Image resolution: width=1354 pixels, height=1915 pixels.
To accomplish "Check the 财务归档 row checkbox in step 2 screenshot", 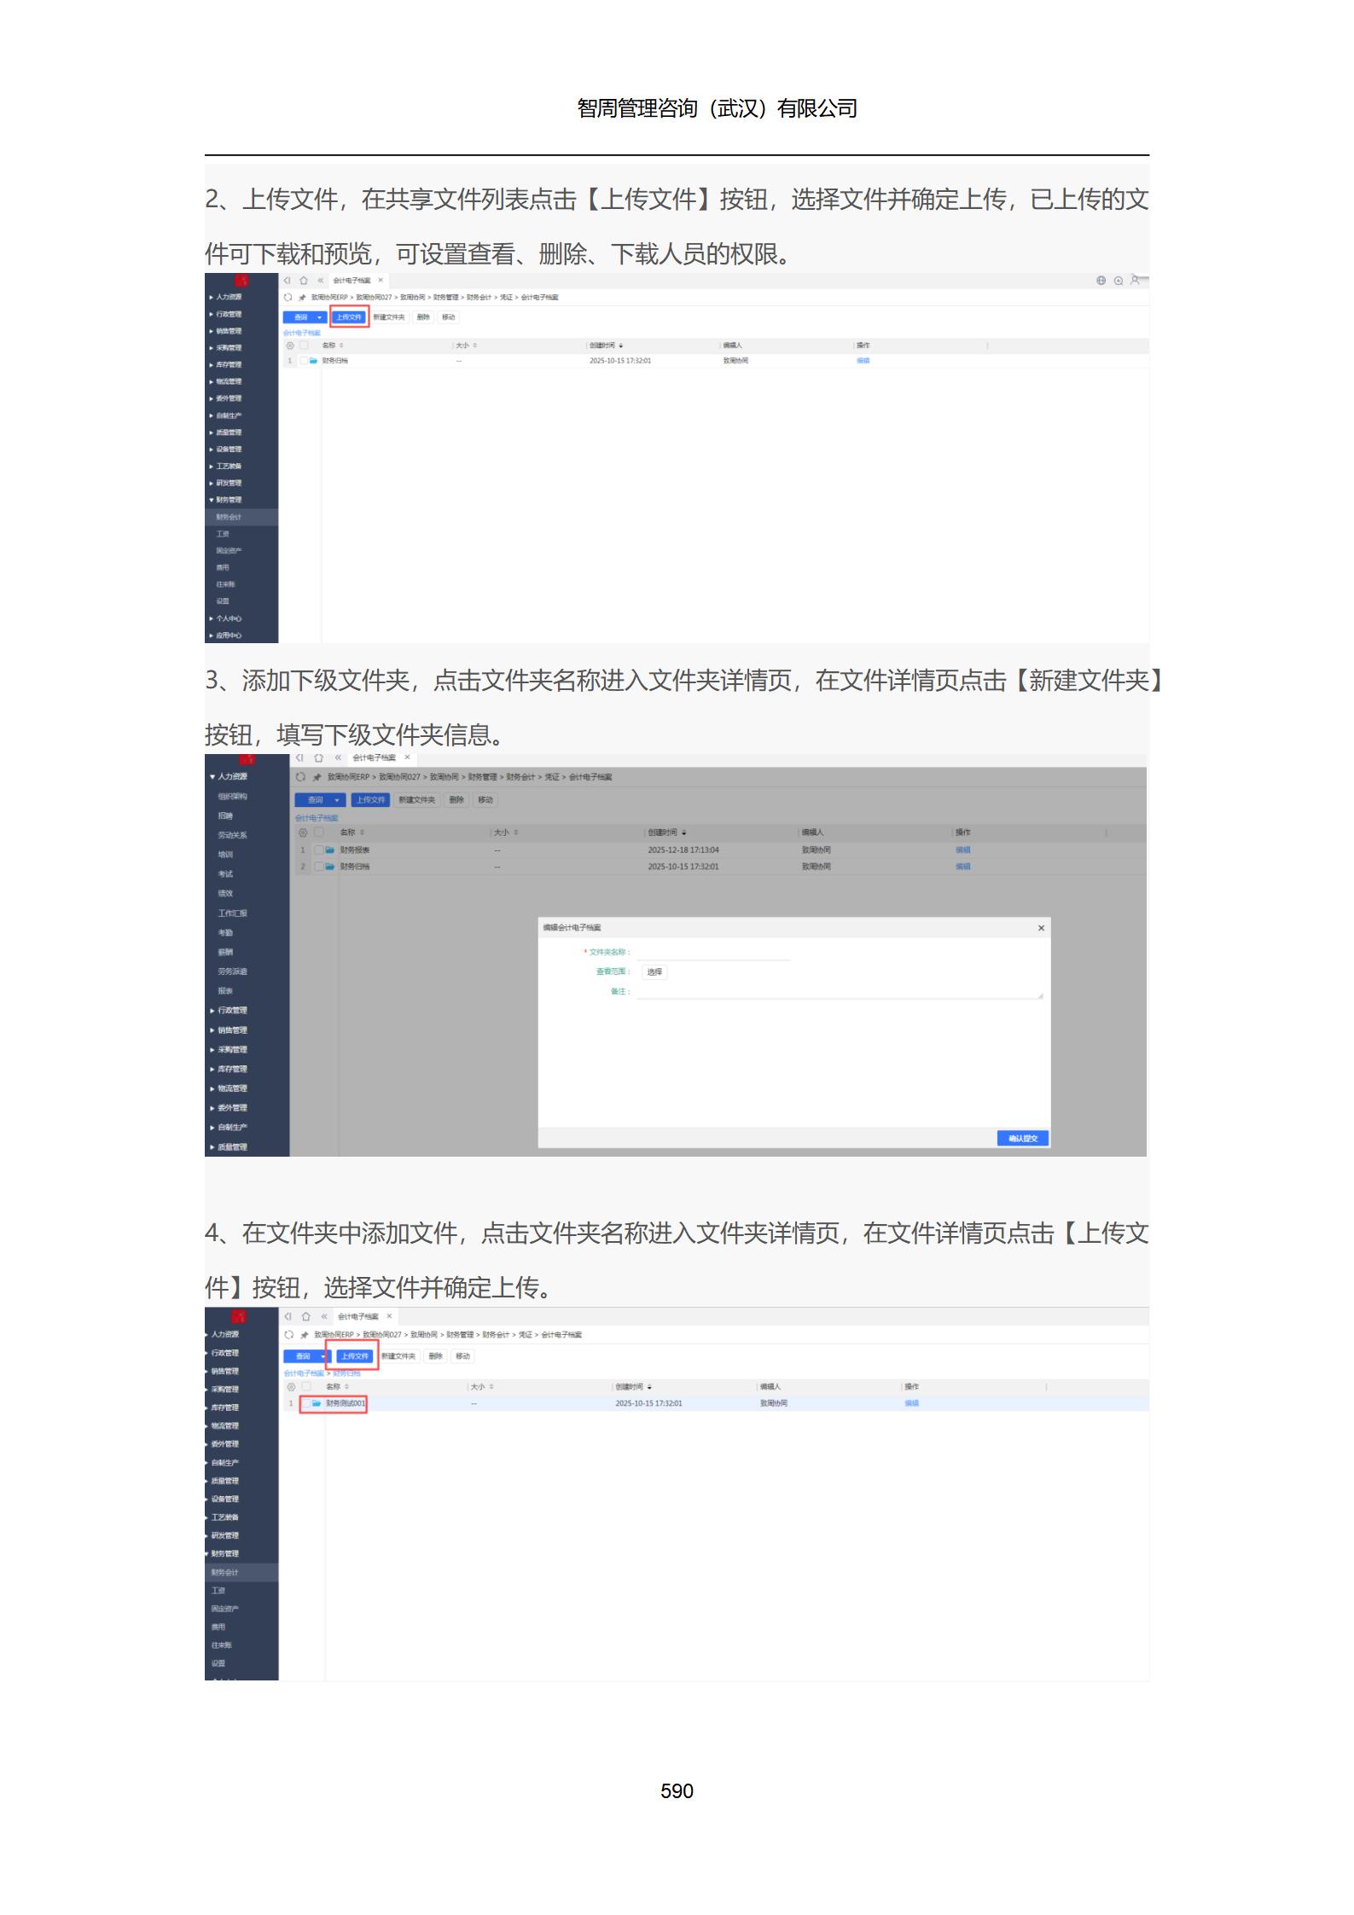I will point(303,361).
